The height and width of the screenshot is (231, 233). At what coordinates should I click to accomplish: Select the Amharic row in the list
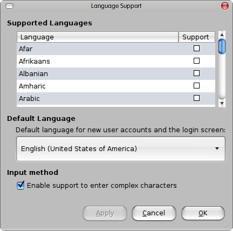point(116,86)
